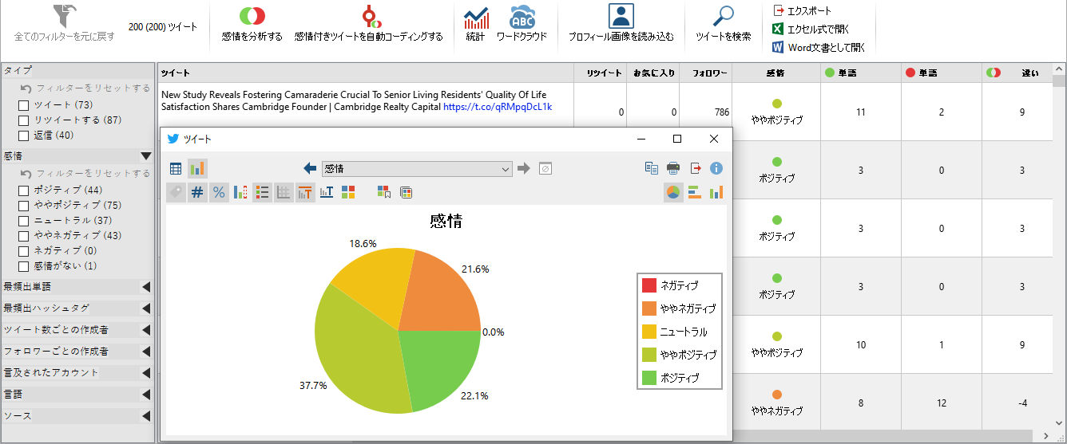This screenshot has height=444, width=1067.
Task: Click the ポジティブ green legend swatch
Action: (649, 378)
